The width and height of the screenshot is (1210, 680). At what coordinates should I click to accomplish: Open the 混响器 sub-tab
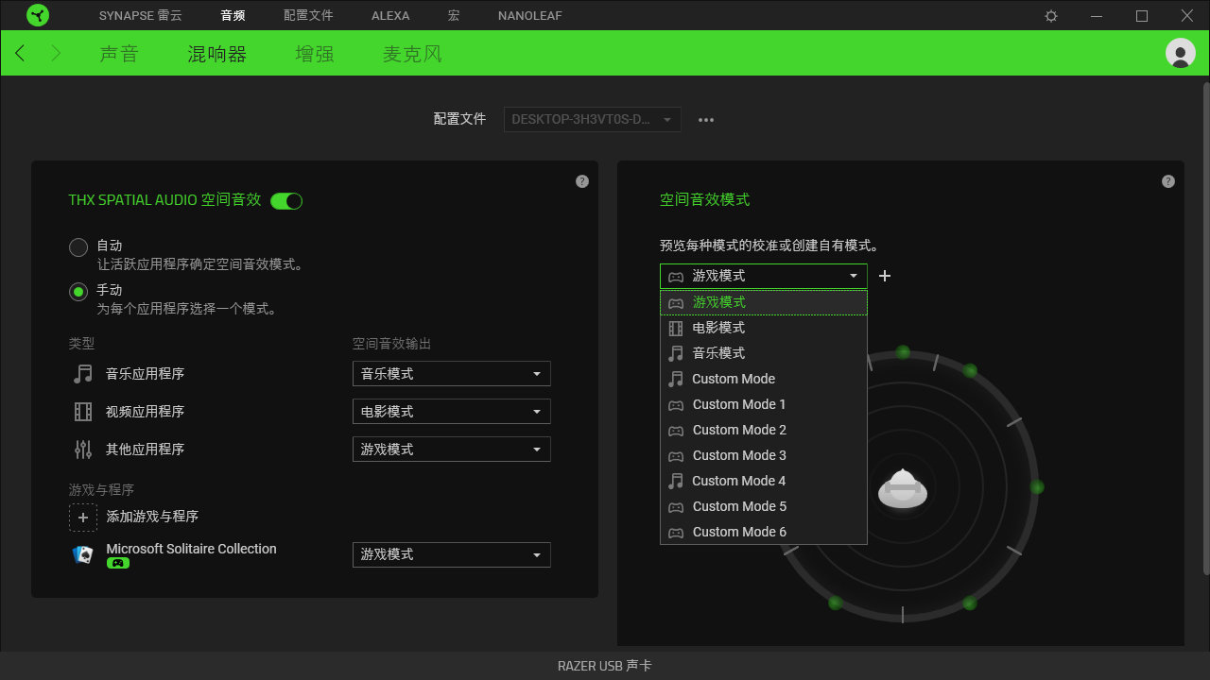point(217,54)
